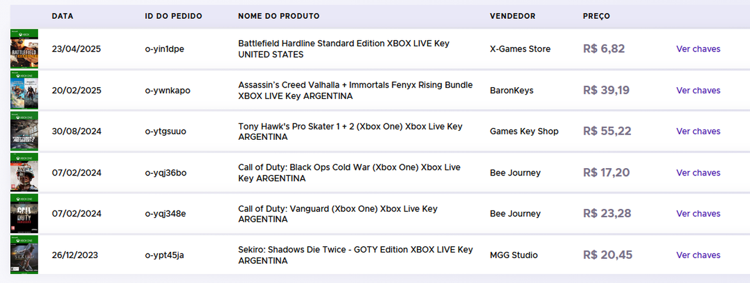The image size is (750, 283).
Task: Select the X-Games Store vendor name
Action: coord(520,49)
